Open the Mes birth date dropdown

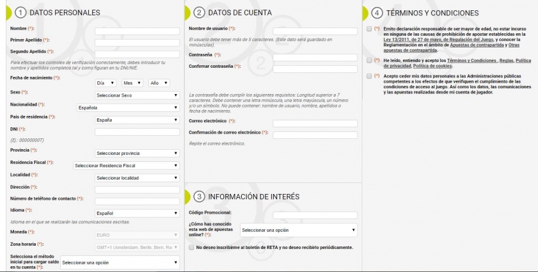tap(132, 83)
